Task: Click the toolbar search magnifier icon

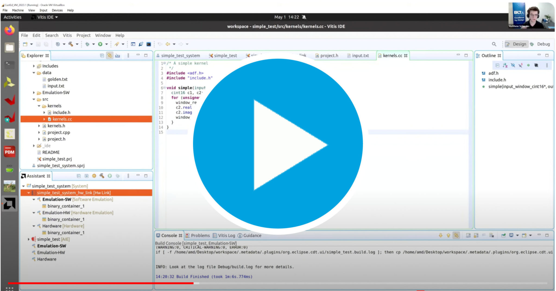Action: pos(494,44)
